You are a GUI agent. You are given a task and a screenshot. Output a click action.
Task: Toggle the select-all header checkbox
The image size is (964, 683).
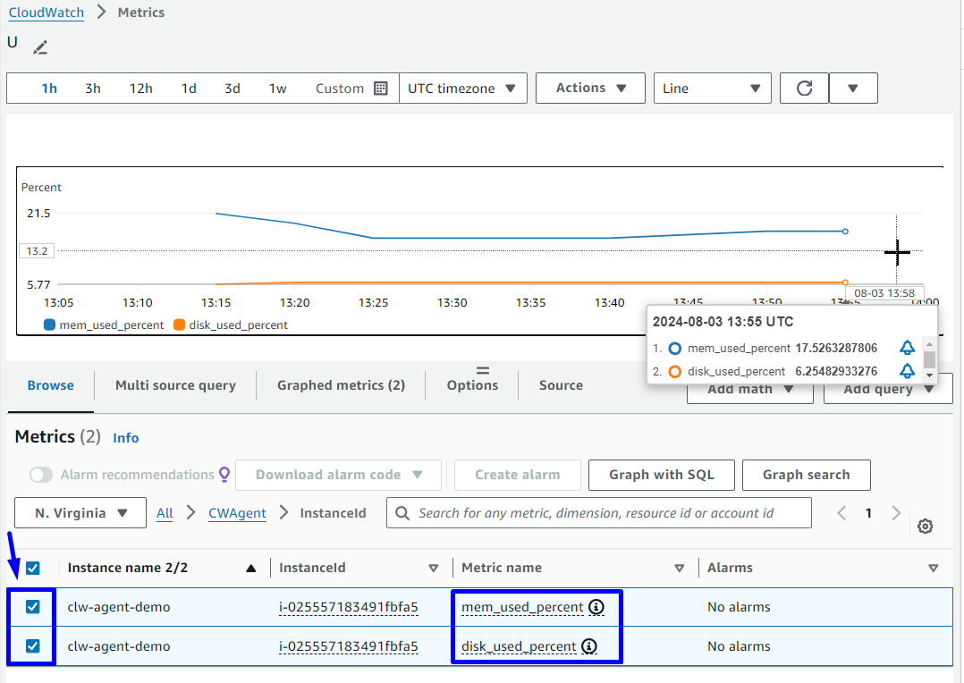(x=33, y=568)
